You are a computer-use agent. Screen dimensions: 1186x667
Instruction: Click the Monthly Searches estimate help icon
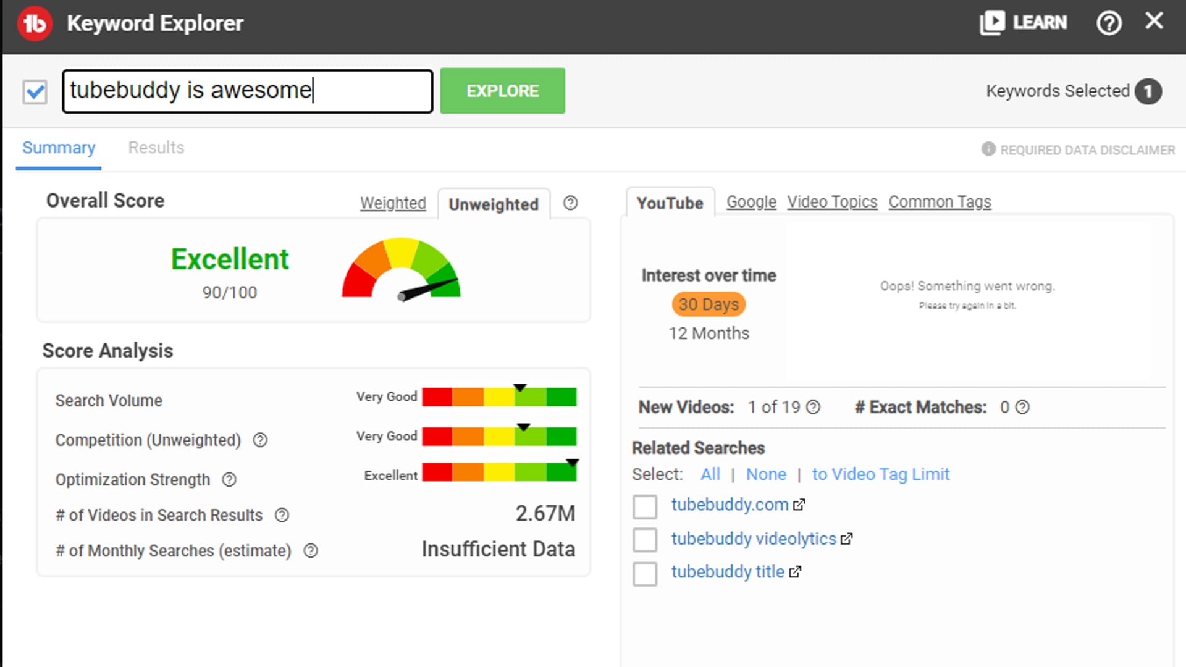coord(311,550)
